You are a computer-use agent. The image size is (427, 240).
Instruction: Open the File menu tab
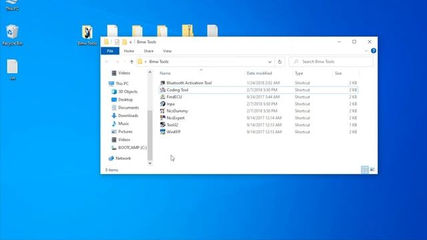pos(110,51)
